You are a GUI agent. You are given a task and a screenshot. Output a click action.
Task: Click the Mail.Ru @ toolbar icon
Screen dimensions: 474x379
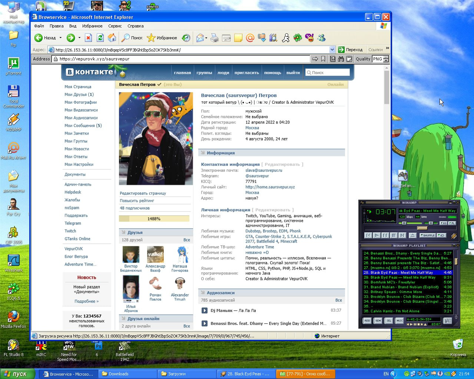click(250, 38)
